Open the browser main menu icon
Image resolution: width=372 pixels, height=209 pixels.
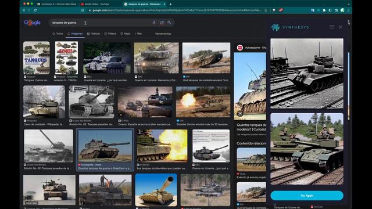[x=348, y=10]
